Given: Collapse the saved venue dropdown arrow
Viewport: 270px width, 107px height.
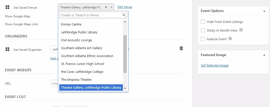Looking at the screenshot, I should tap(111, 7).
